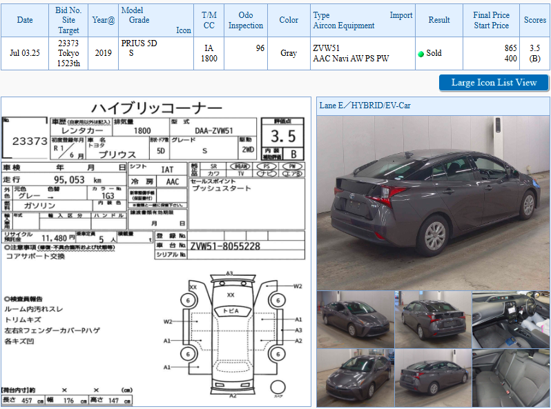
Task: Click the Large Icon List View button
Action: click(x=494, y=83)
